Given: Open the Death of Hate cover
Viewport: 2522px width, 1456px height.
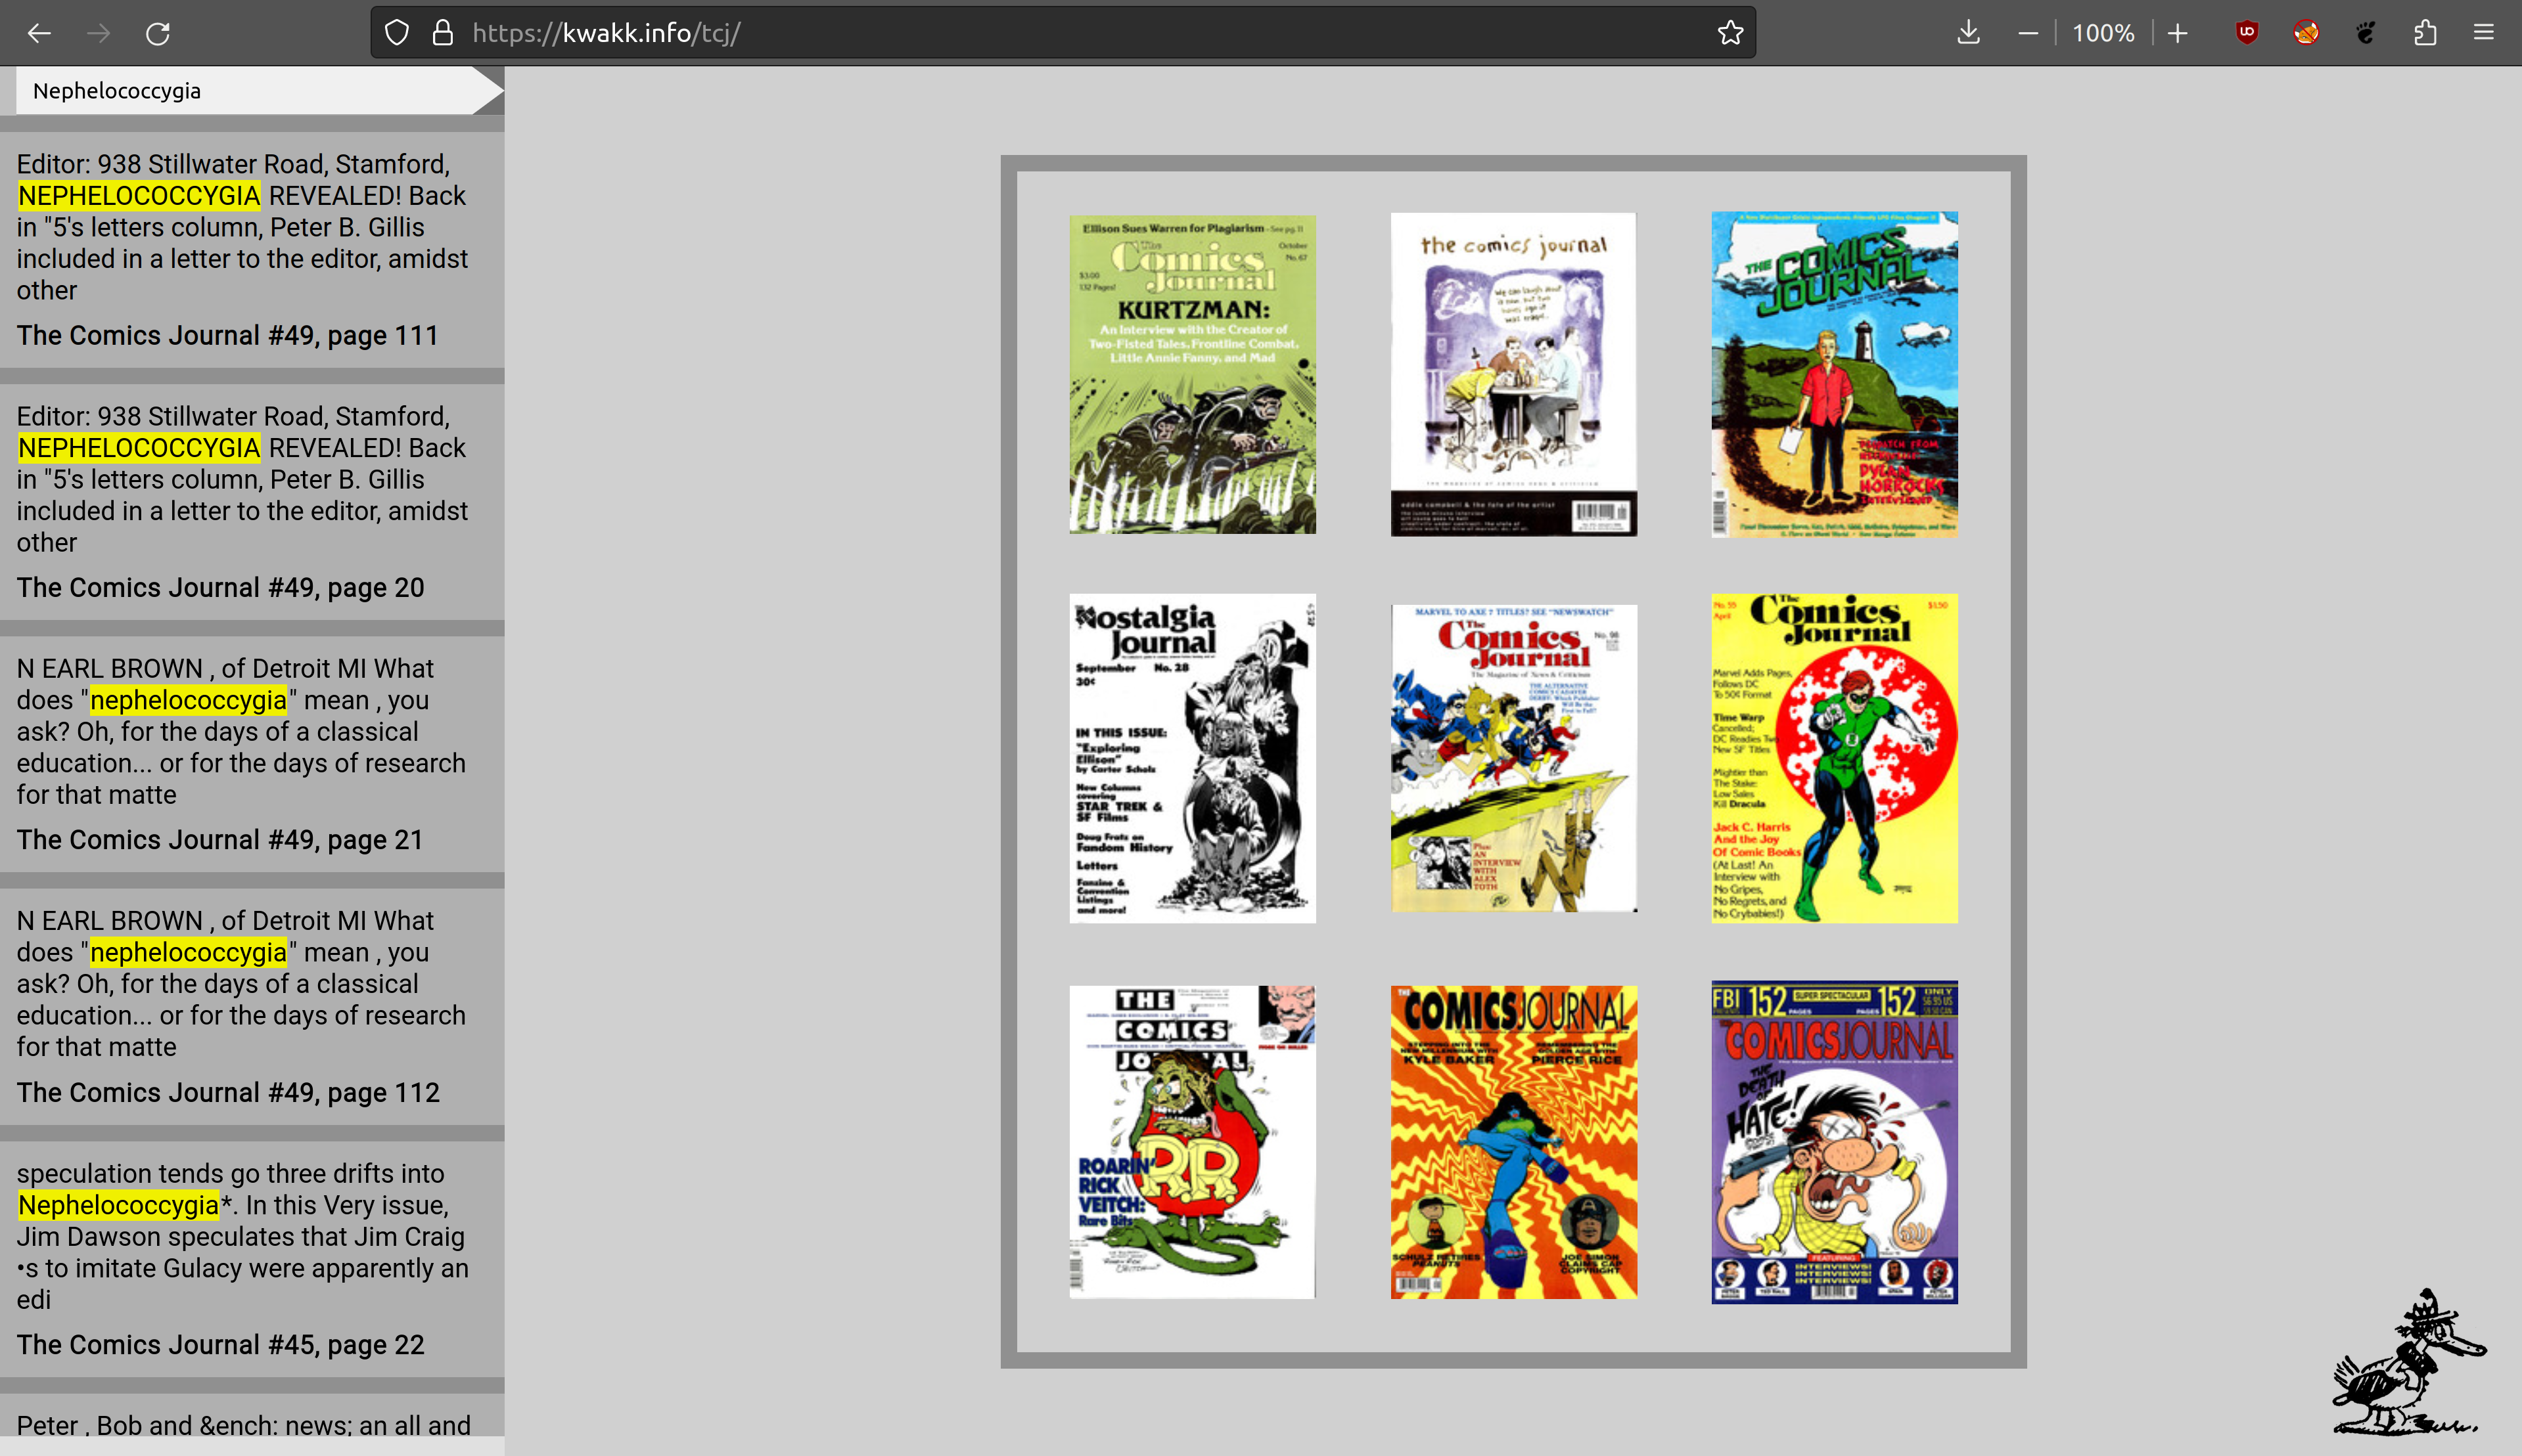Looking at the screenshot, I should 1835,1142.
